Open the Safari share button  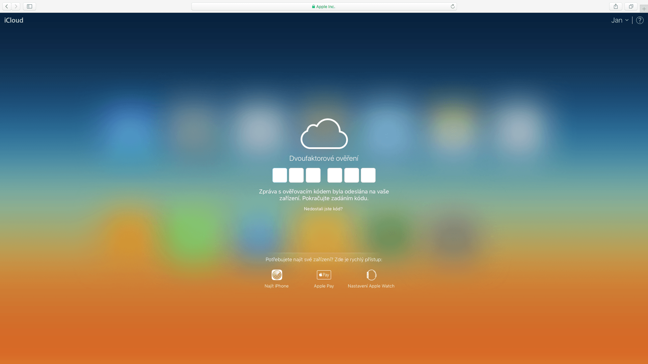point(616,6)
